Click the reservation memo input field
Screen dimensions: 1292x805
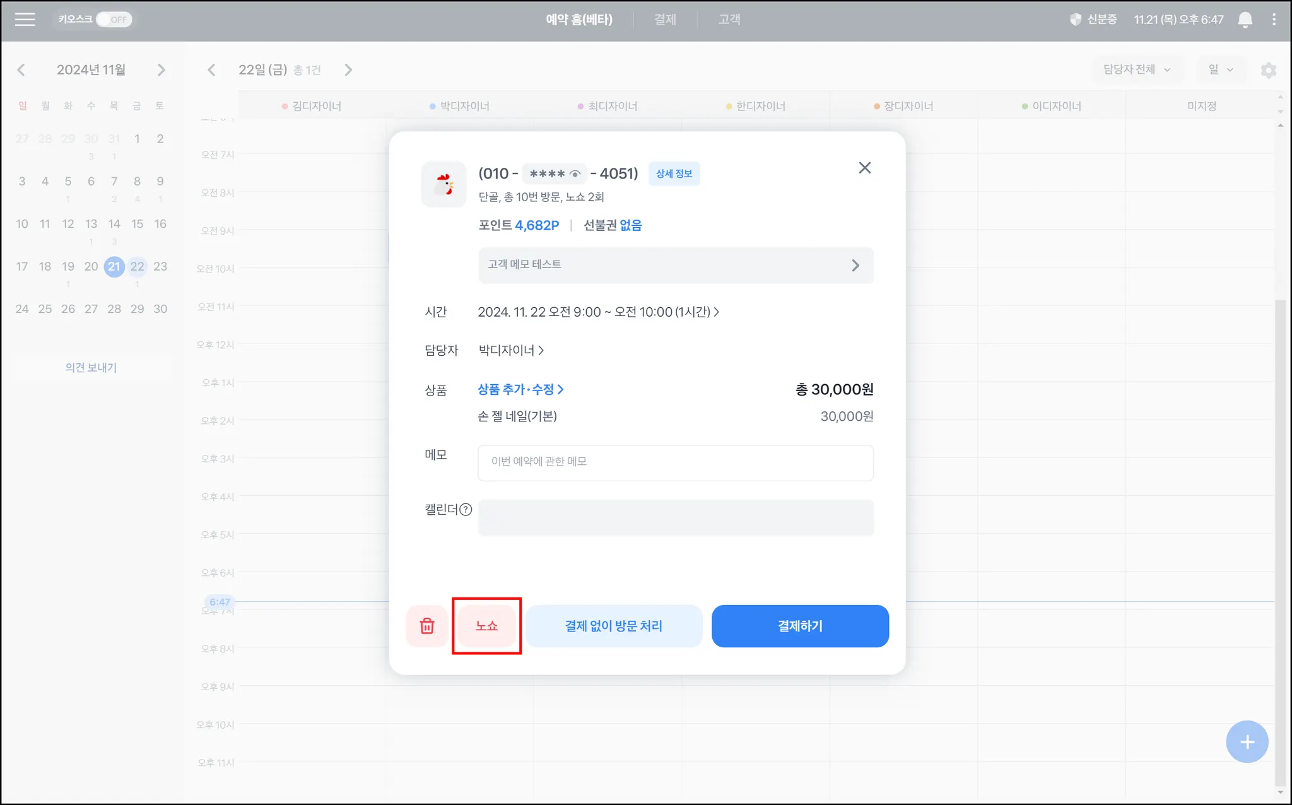[675, 462]
